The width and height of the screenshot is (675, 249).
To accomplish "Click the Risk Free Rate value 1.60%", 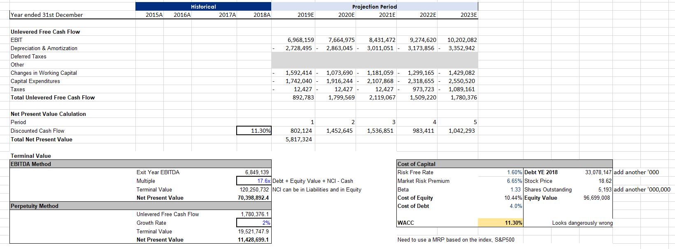I will 514,172.
